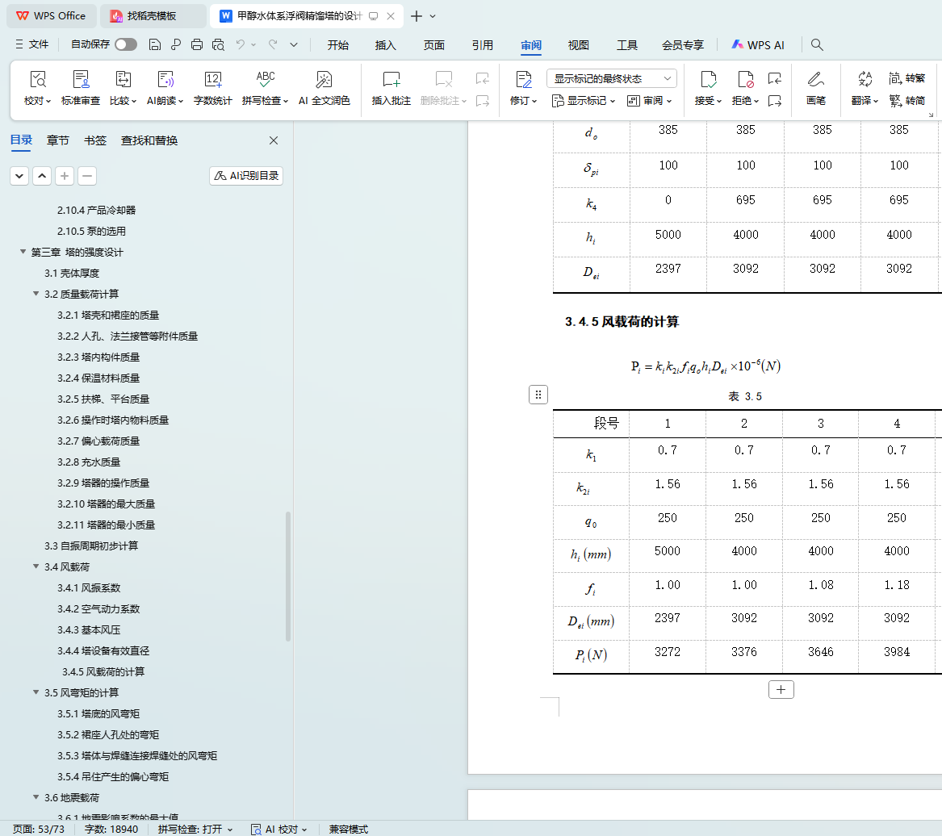Screen dimensions: 942x836
Task: Click the 标准审查 icon in ribbon
Action: click(x=81, y=79)
